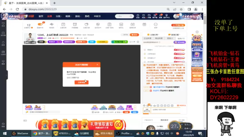244x137 pixels.
Task: Open the broadcast reminder alarm clock icon
Action: pyautogui.click(x=75, y=24)
